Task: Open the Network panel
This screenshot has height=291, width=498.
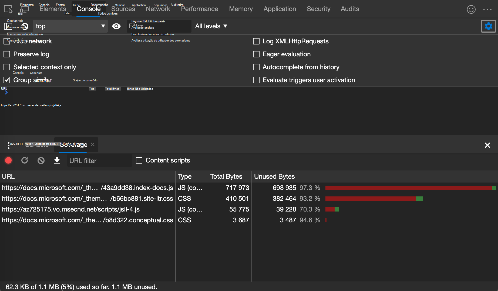Action: (x=158, y=9)
